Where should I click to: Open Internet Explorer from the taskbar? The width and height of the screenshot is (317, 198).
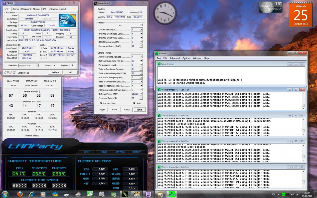[x=31, y=194]
